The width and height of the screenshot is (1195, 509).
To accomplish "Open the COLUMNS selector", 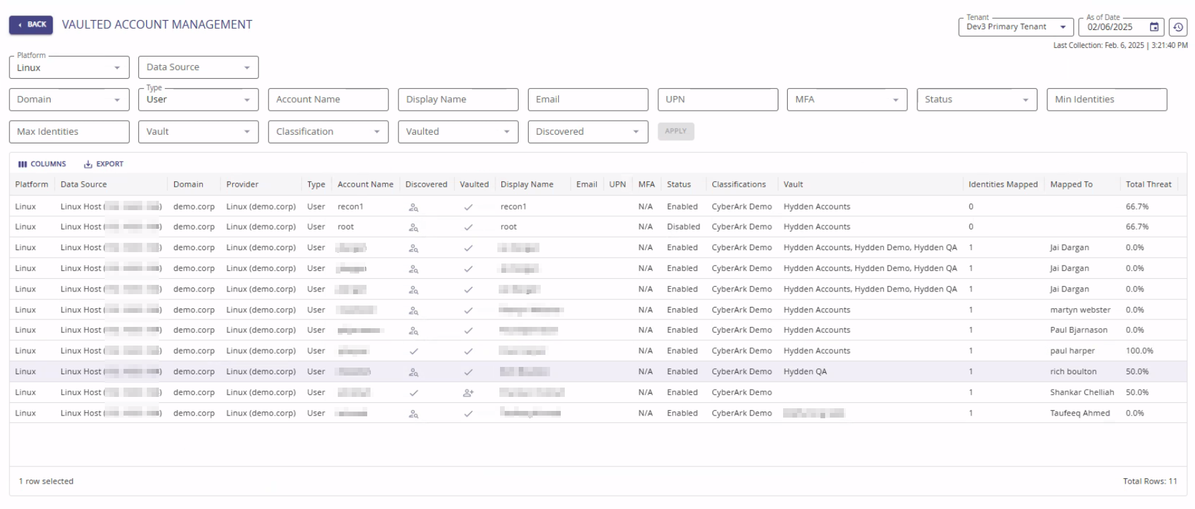I will pos(42,164).
